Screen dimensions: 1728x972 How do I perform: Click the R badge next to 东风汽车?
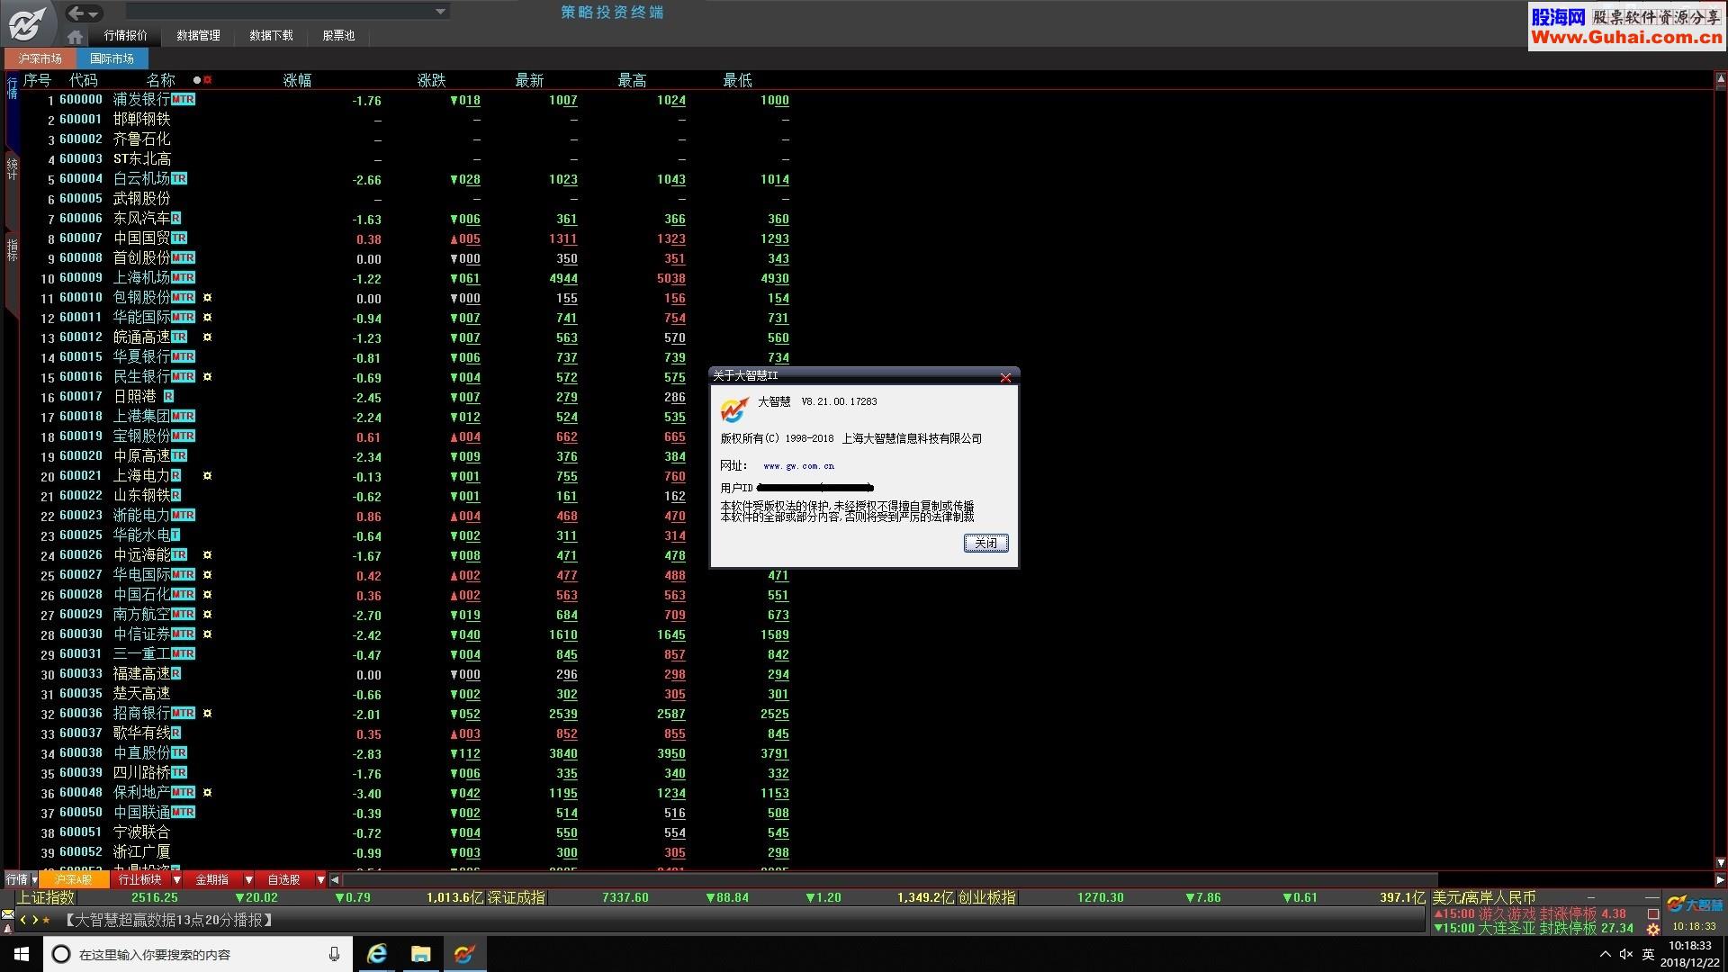click(x=175, y=219)
